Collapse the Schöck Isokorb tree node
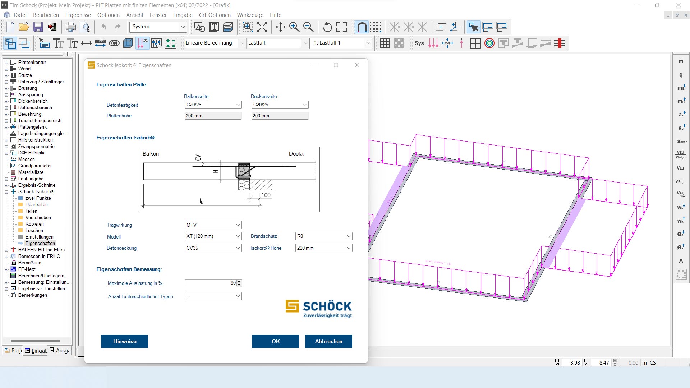Image resolution: width=690 pixels, height=388 pixels. (x=6, y=192)
